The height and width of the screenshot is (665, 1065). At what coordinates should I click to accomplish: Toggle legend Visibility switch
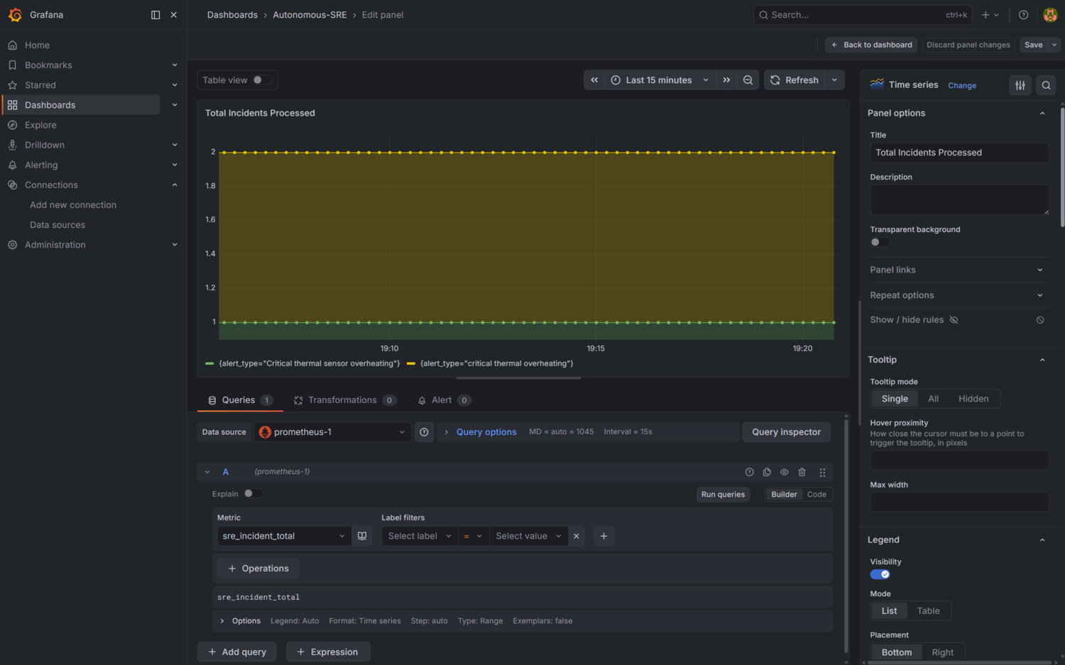[x=880, y=574]
